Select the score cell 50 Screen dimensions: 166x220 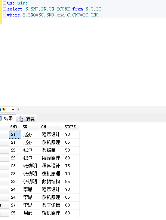[x=71, y=150]
